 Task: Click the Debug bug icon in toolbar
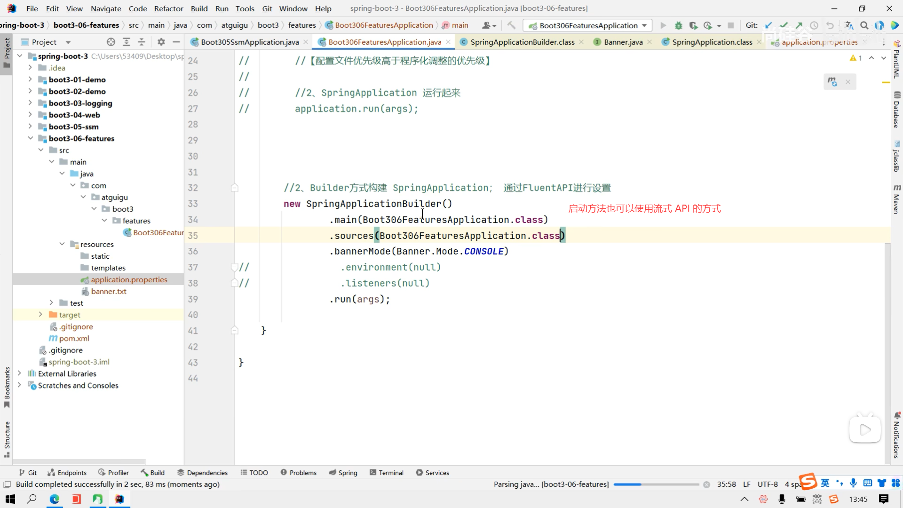click(678, 25)
